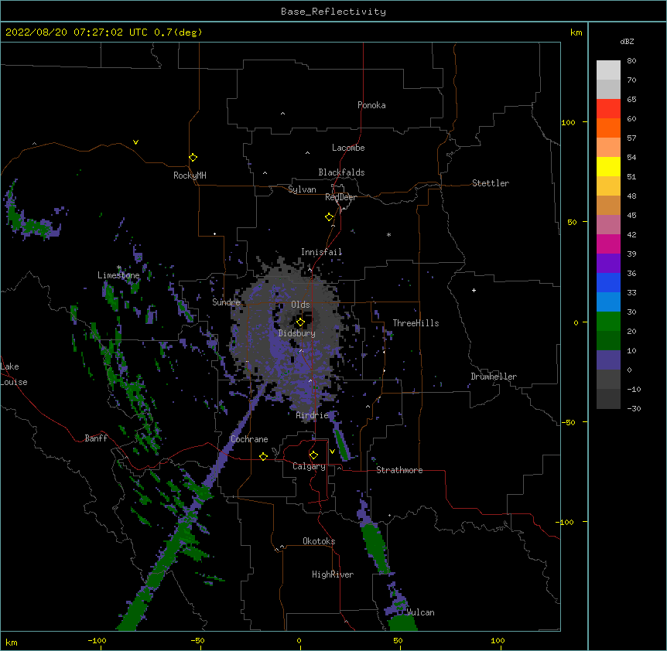Click the Drumheller label
Image resolution: width=667 pixels, height=651 pixels.
[x=494, y=377]
